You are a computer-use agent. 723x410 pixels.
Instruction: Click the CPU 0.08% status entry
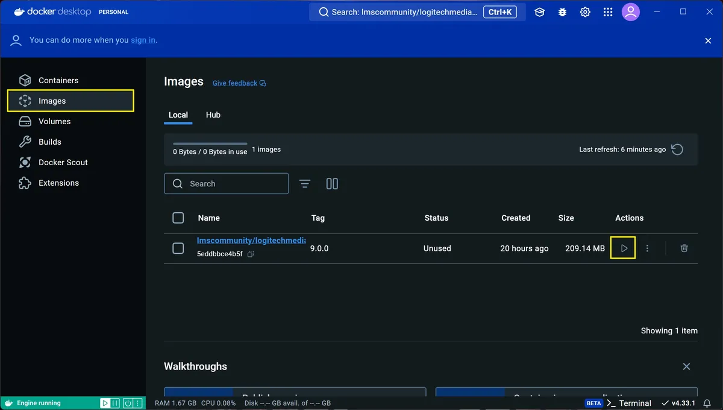[218, 403]
